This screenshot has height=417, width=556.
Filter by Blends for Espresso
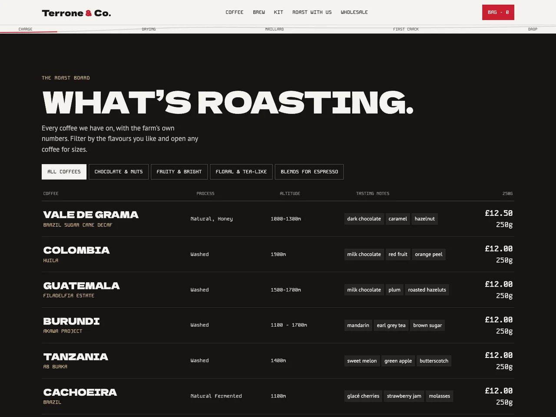(x=309, y=172)
